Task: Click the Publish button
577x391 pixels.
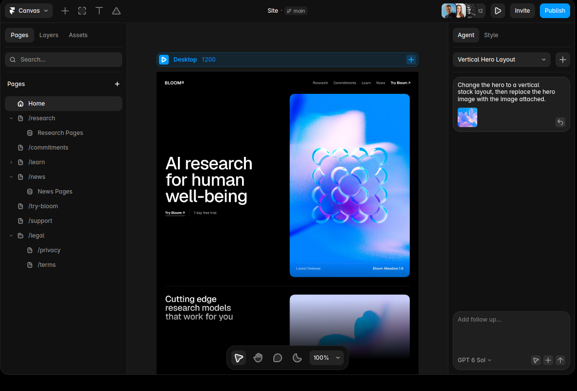Action: (555, 11)
